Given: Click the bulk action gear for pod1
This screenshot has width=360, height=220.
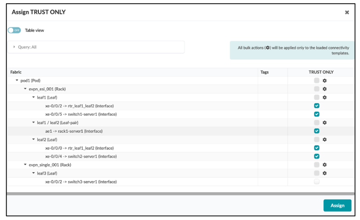Looking at the screenshot, I should coord(324,81).
